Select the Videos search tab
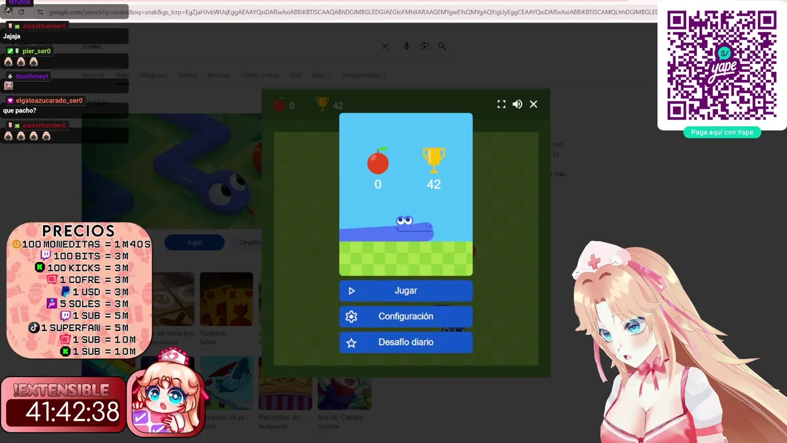The image size is (787, 443). [x=187, y=75]
